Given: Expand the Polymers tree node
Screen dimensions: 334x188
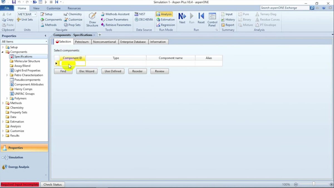Looking at the screenshot, I should pos(7,98).
